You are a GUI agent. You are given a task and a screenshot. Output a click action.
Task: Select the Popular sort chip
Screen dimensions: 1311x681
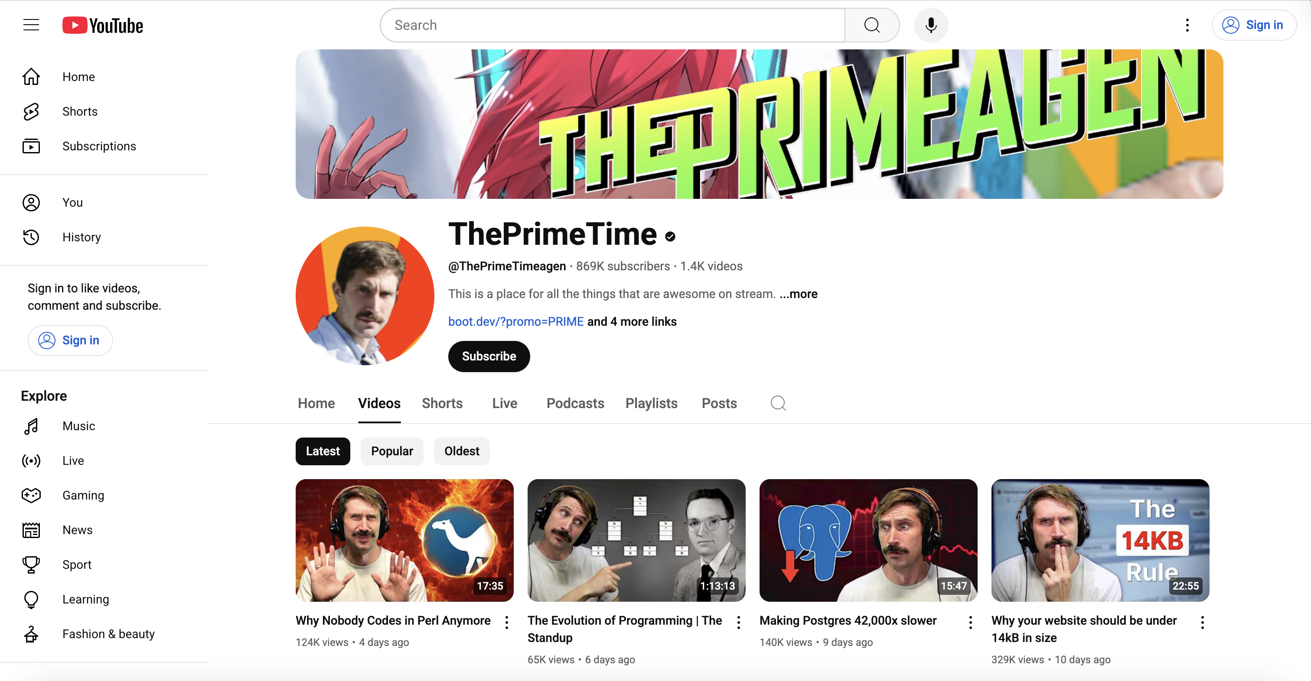tap(392, 451)
